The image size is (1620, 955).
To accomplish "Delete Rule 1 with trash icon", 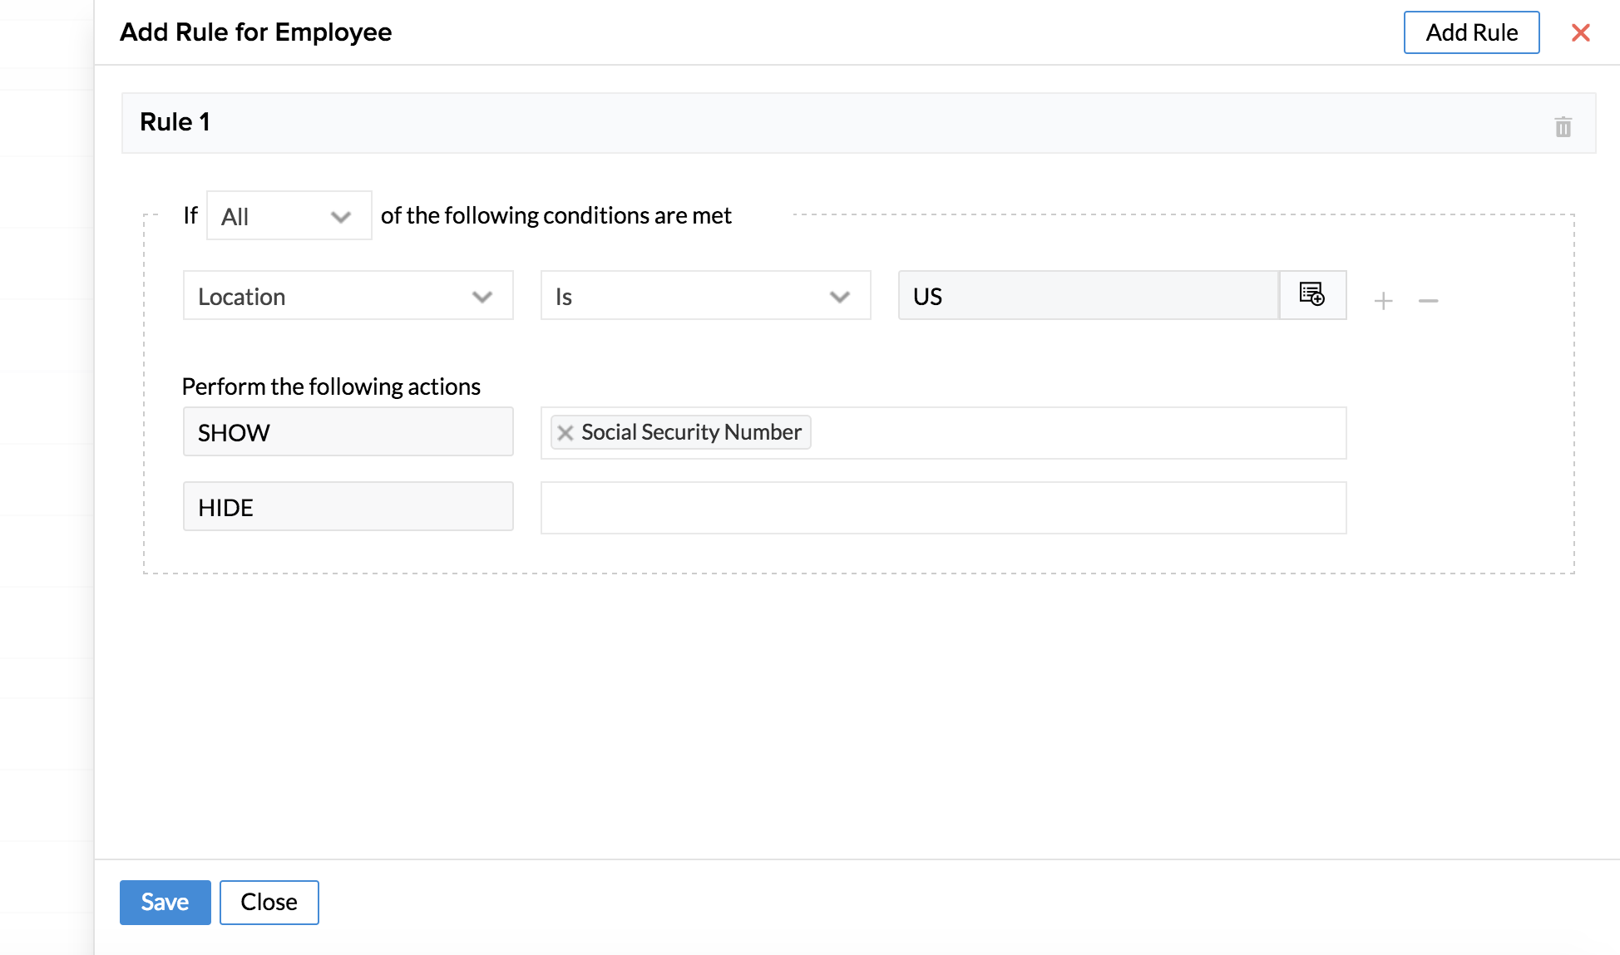I will (1563, 127).
